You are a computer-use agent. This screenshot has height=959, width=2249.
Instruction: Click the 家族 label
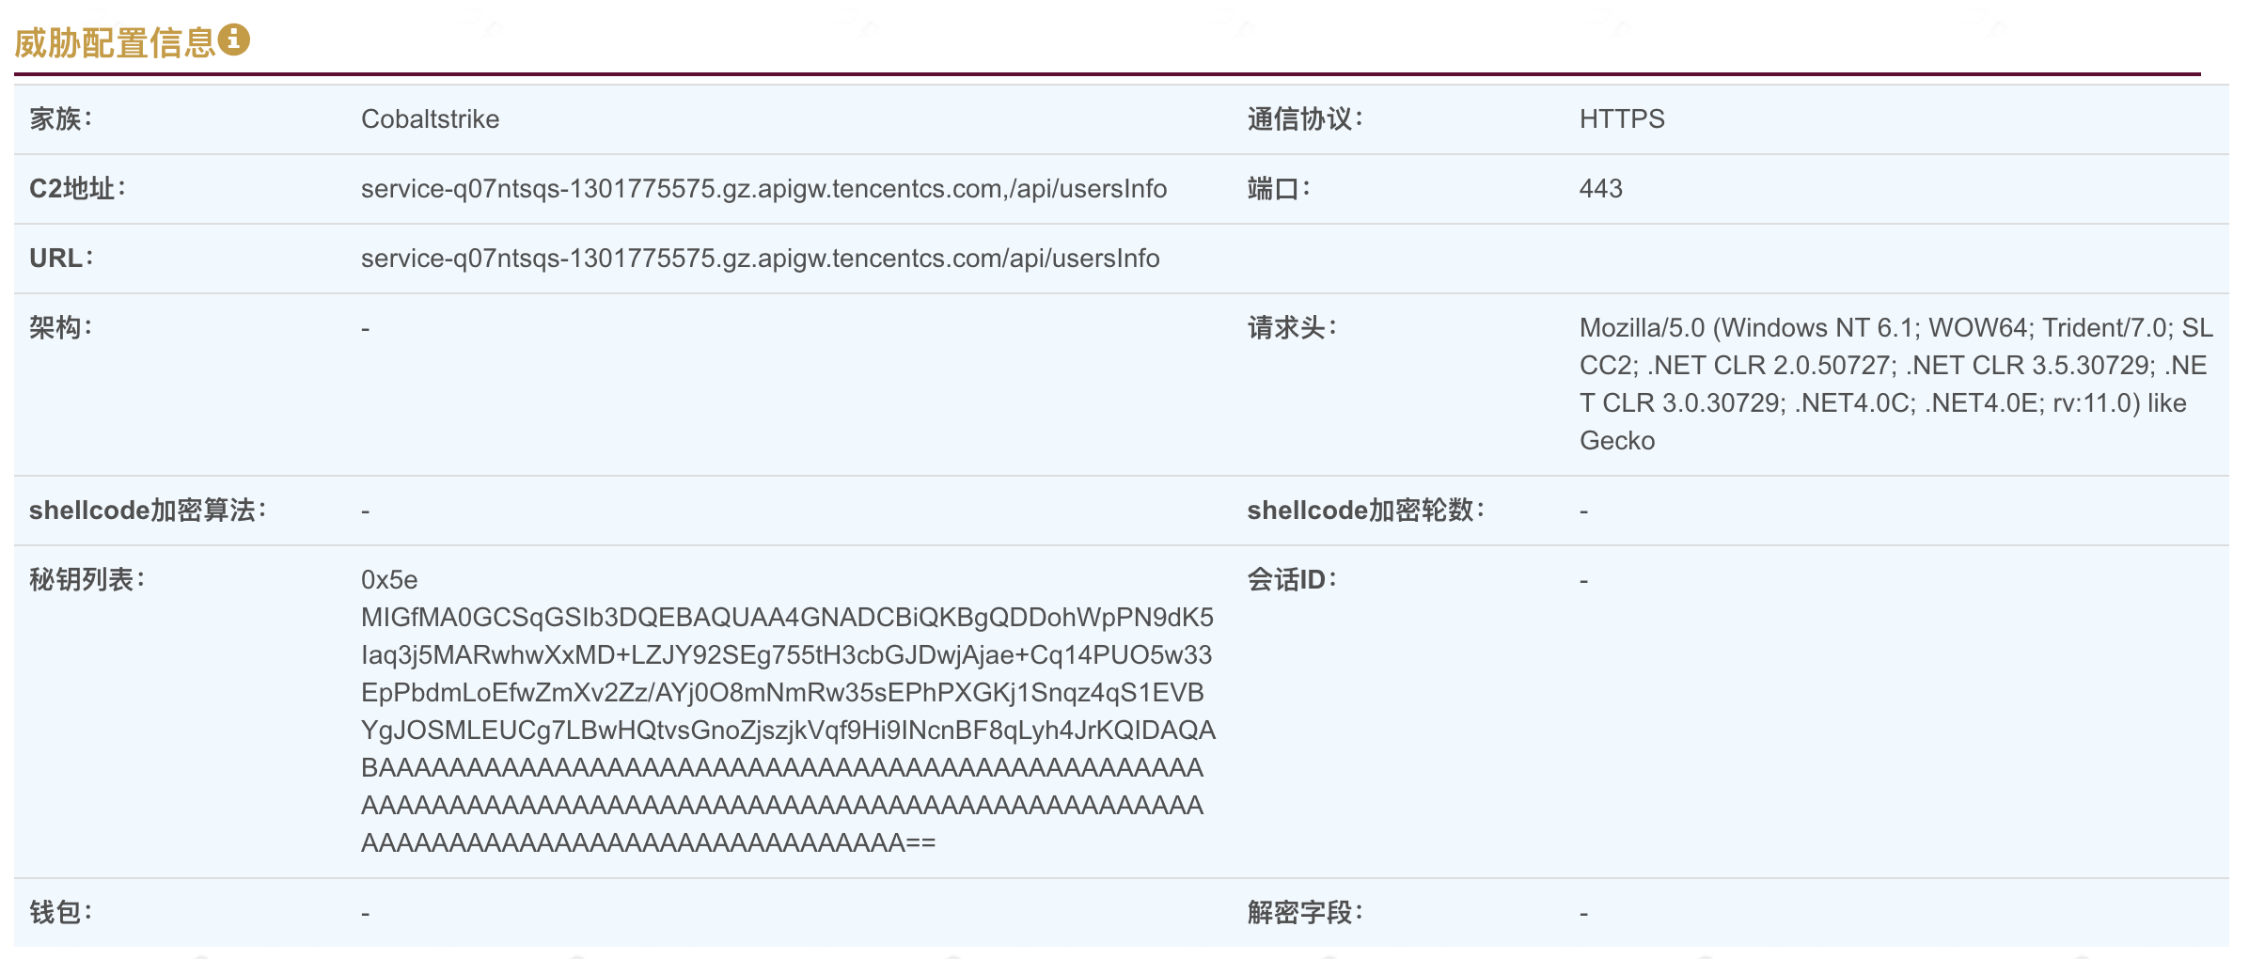[61, 119]
